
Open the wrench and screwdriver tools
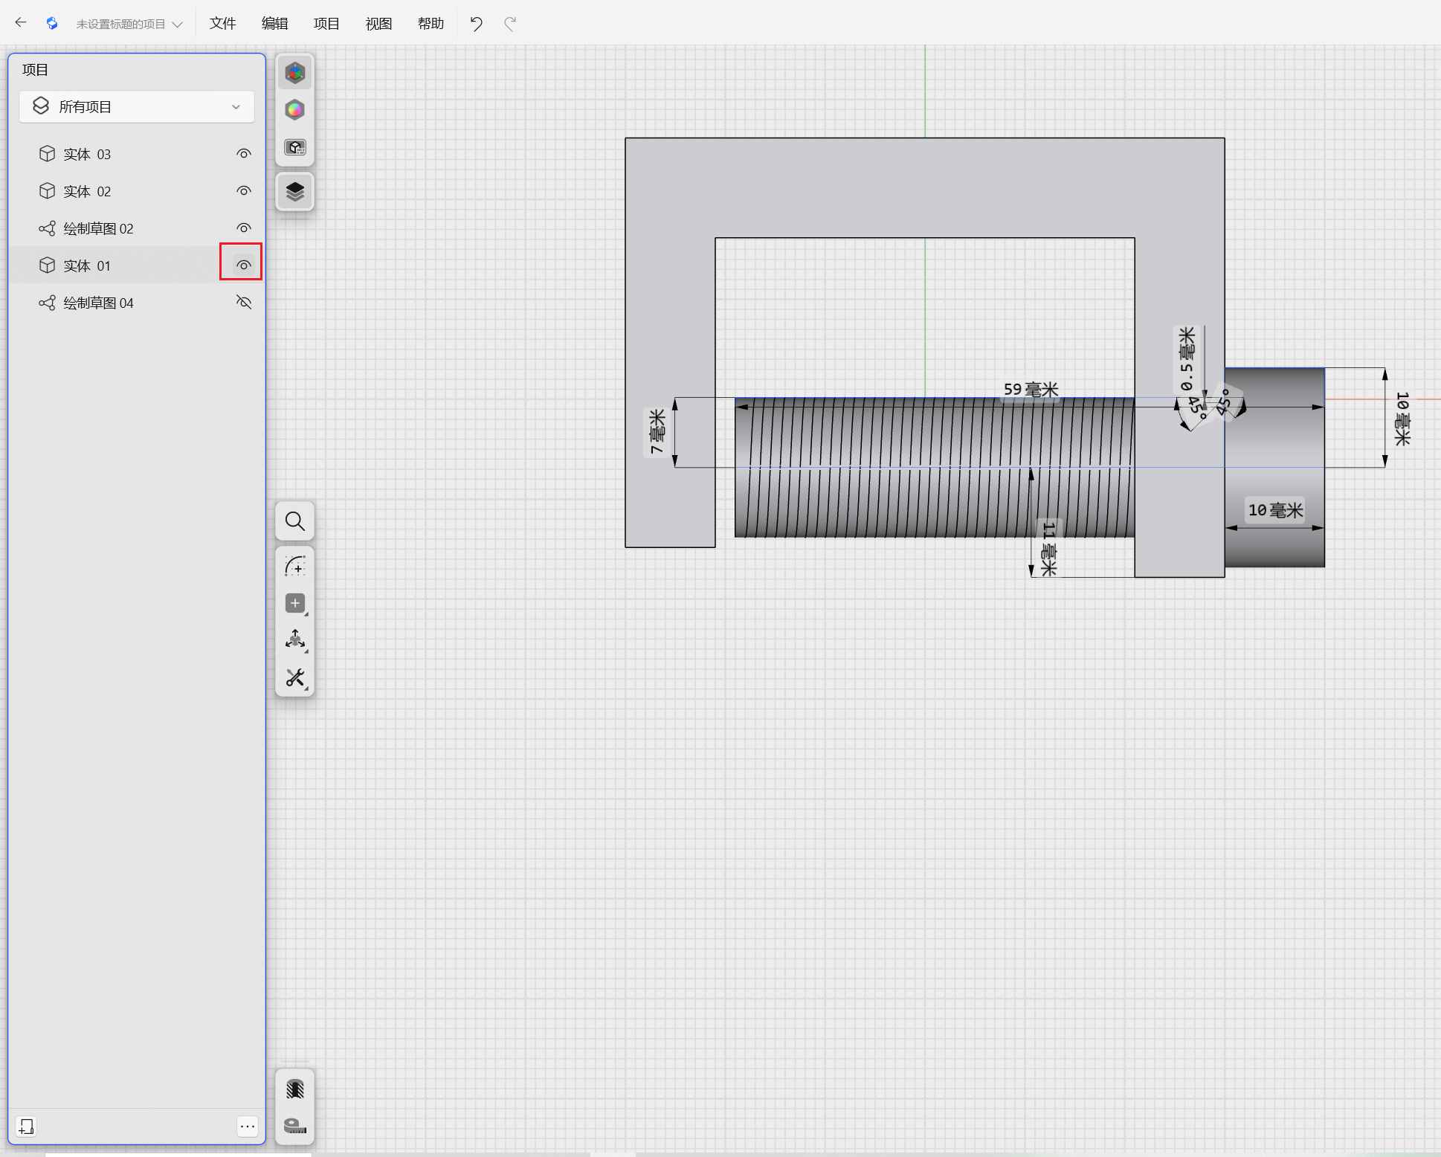[295, 677]
